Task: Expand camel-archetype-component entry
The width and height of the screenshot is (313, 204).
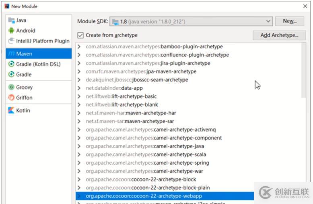Action: coord(79,138)
